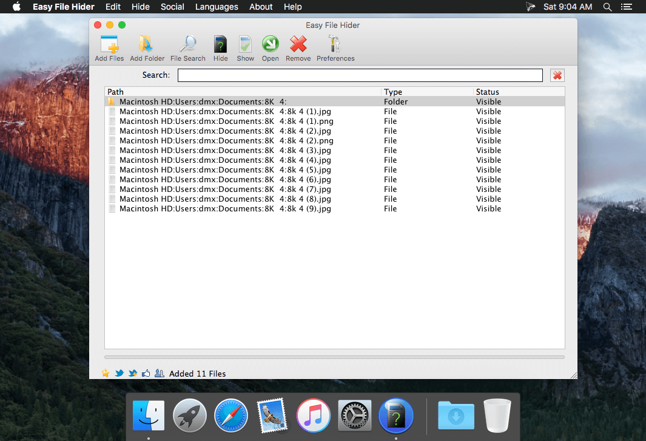Clear search with the red X button
This screenshot has height=441, width=646.
coord(557,75)
